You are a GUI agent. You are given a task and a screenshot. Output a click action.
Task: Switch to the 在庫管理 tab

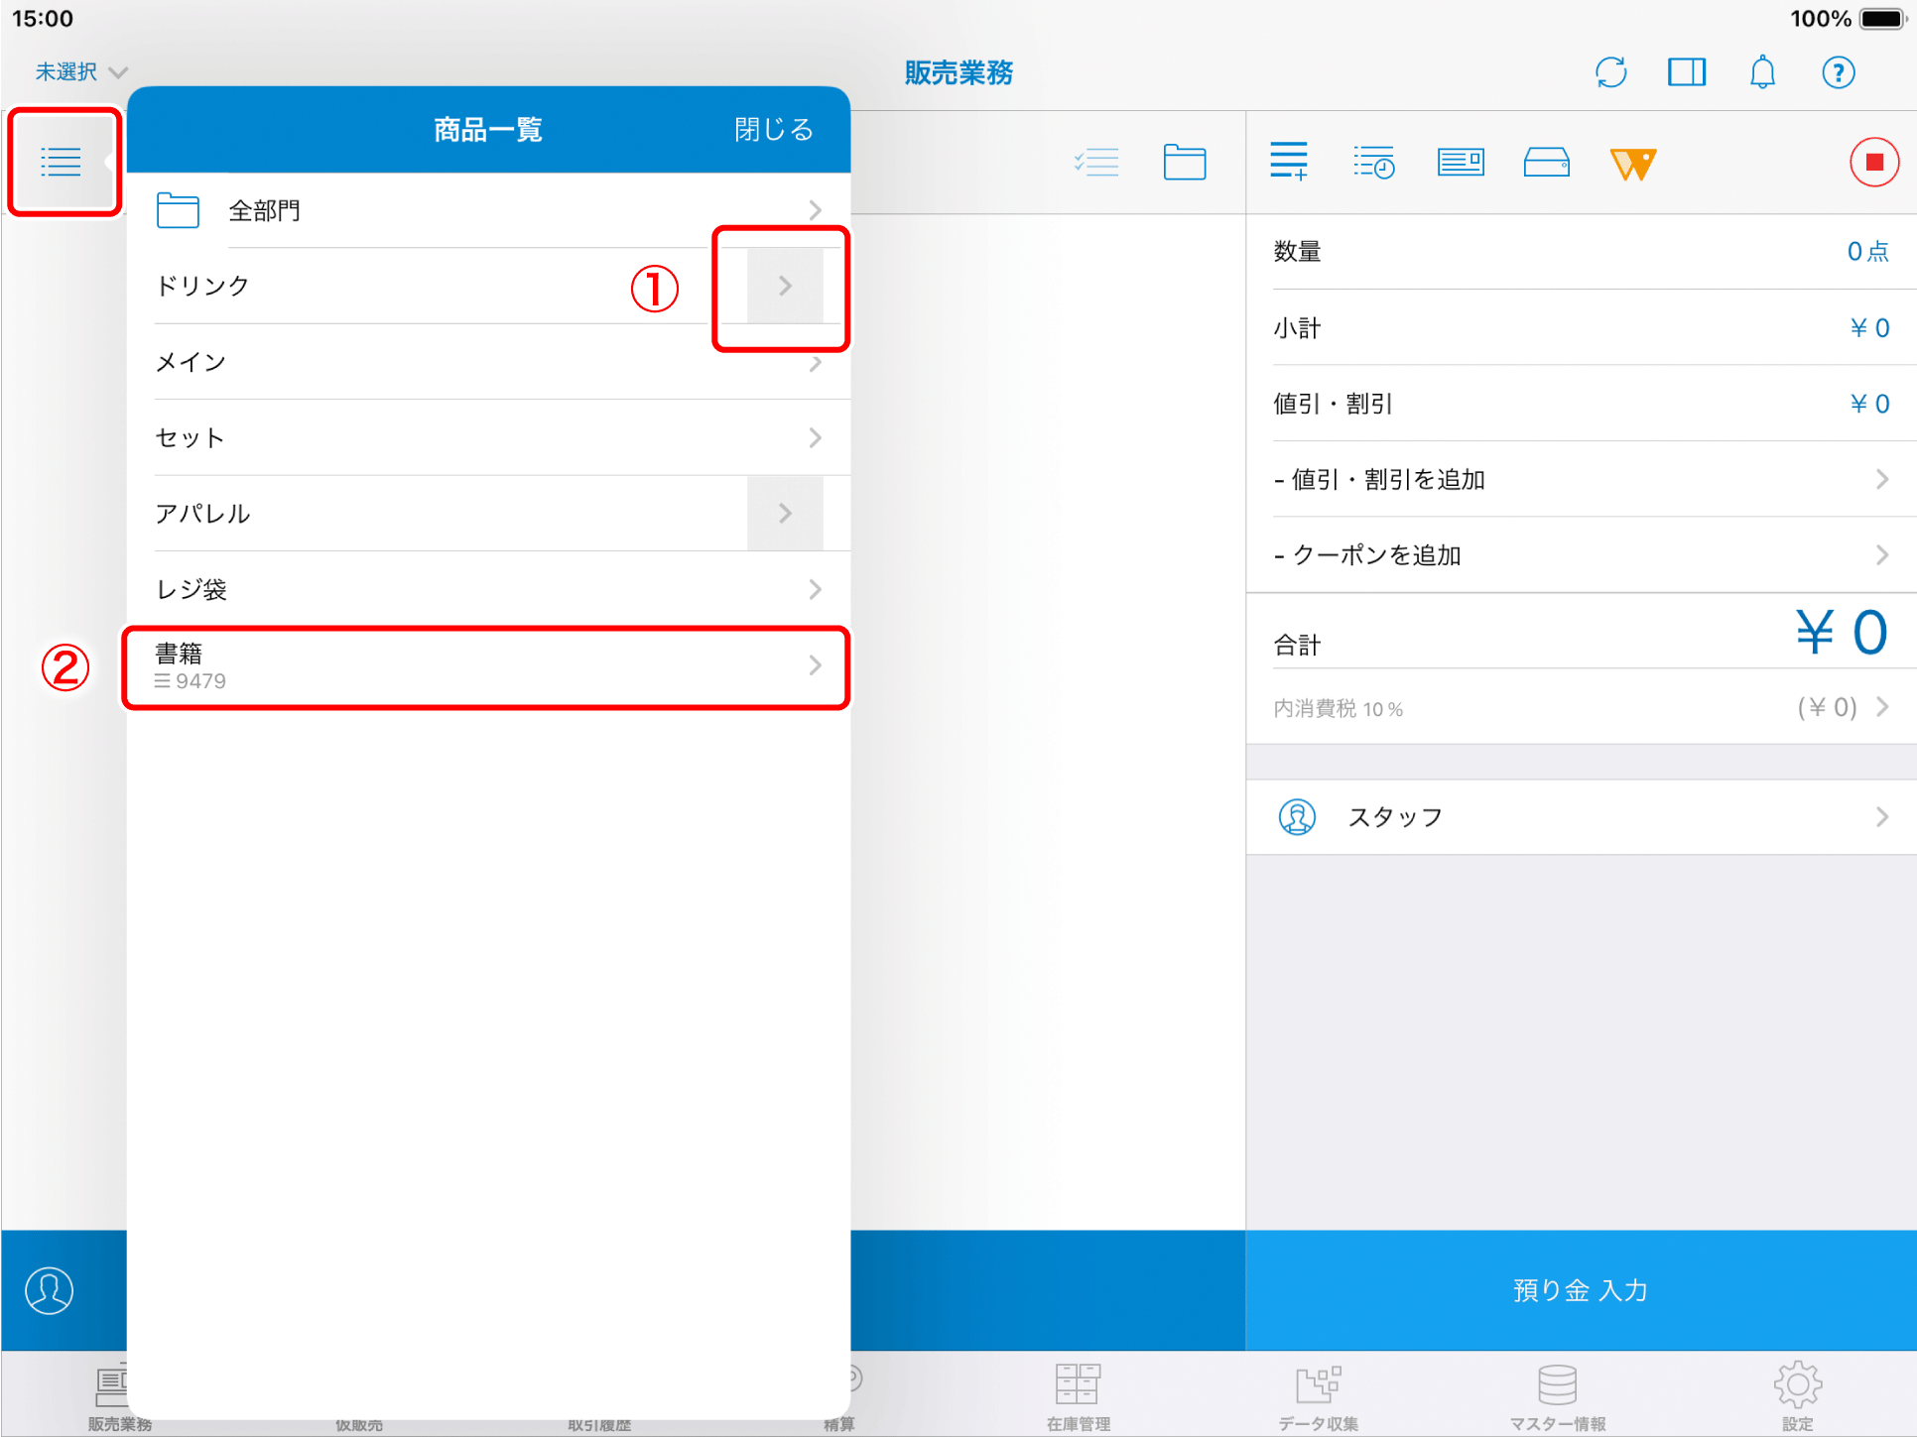coord(1078,1395)
